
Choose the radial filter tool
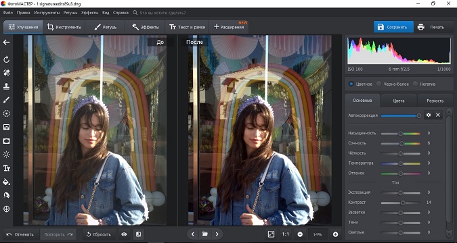point(6,113)
